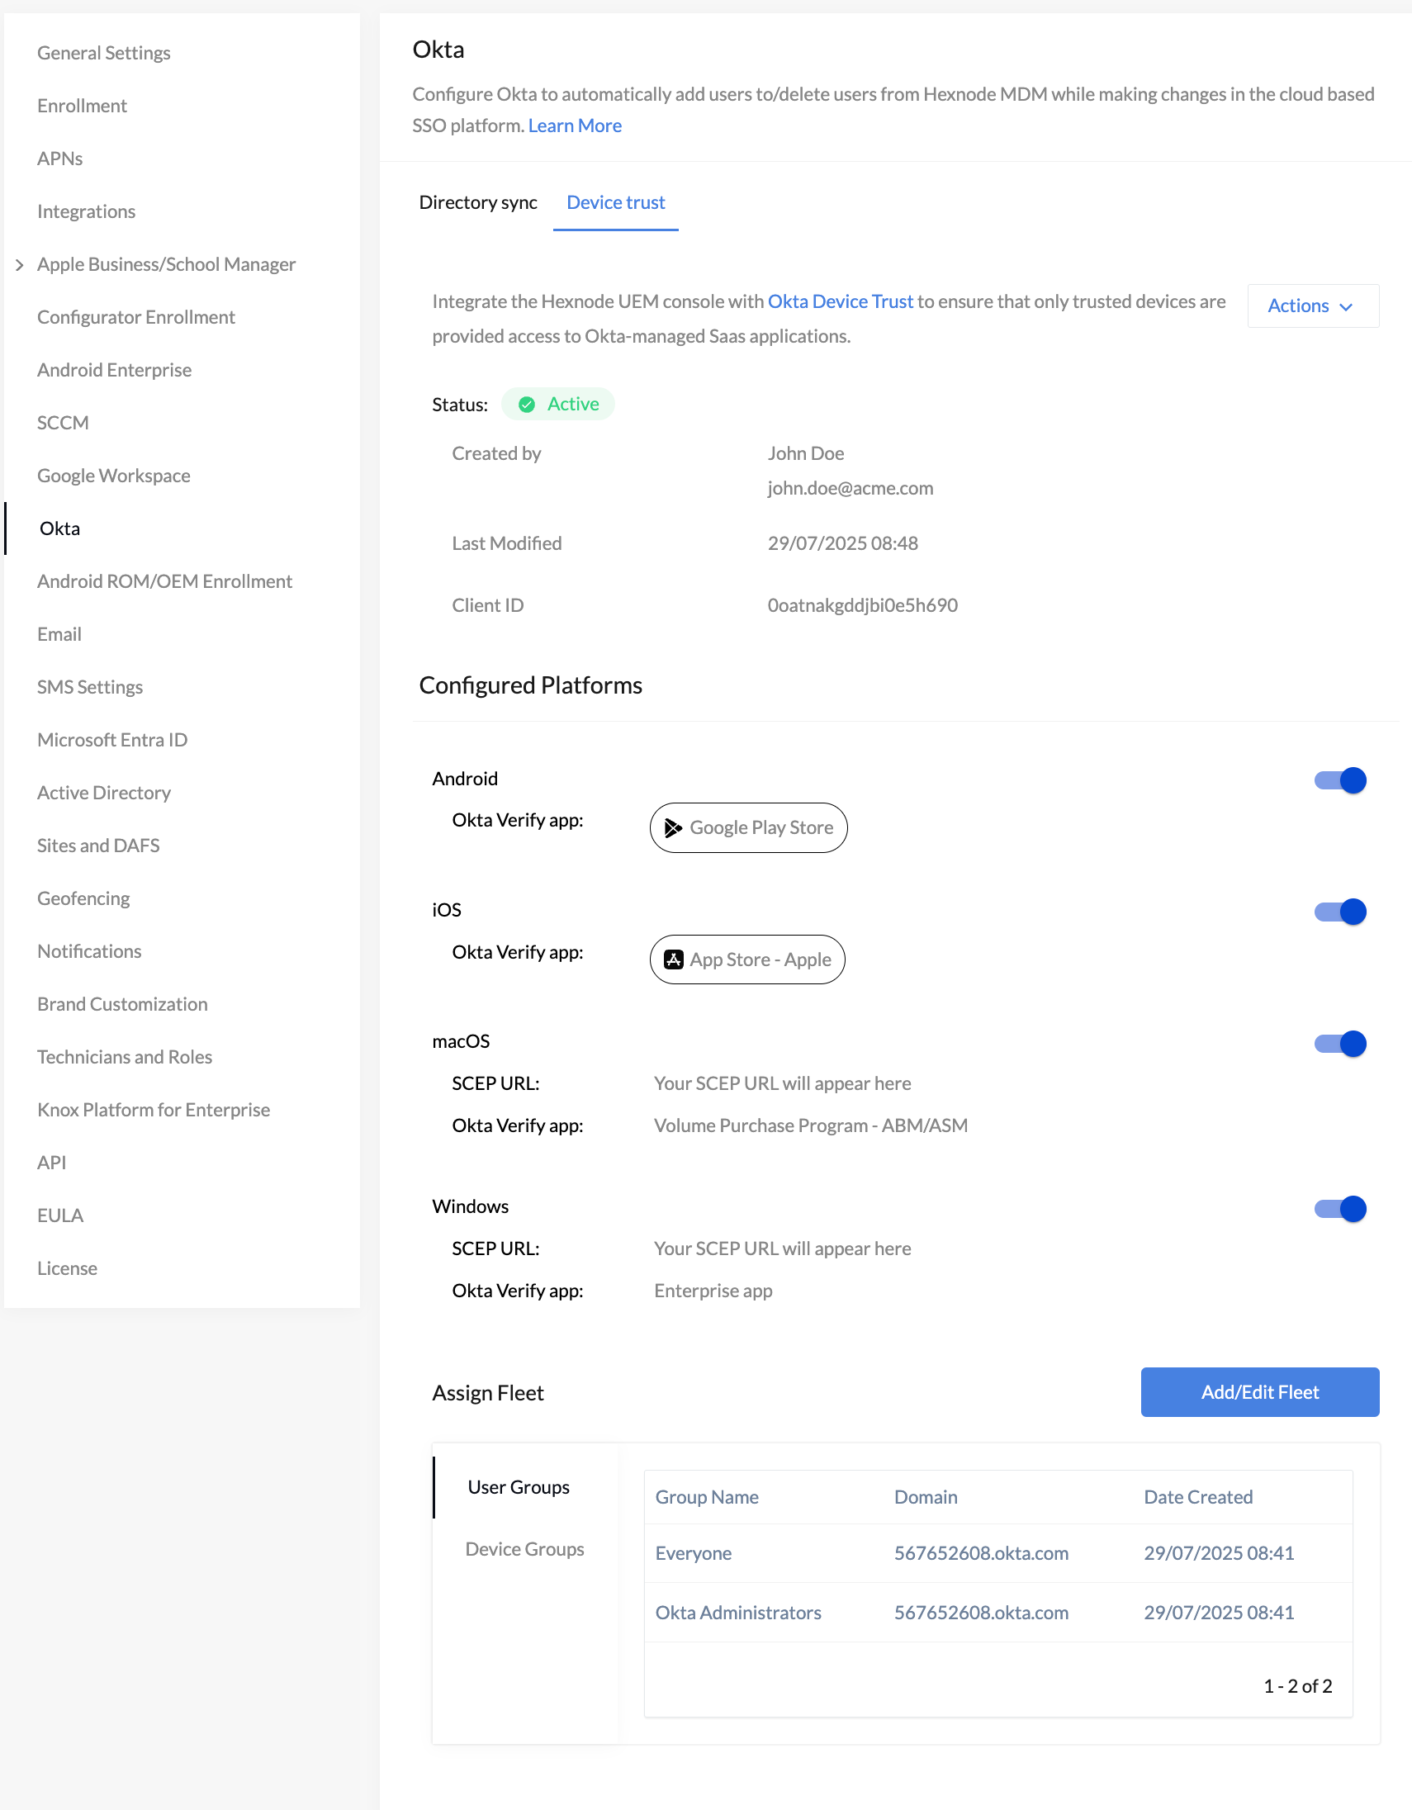Disable the Android platform toggle
1412x1810 pixels.
point(1339,779)
